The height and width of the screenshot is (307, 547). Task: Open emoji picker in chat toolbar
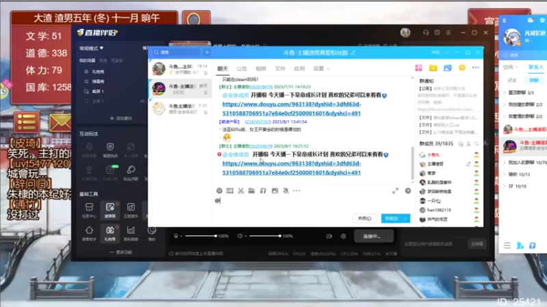coord(219,191)
